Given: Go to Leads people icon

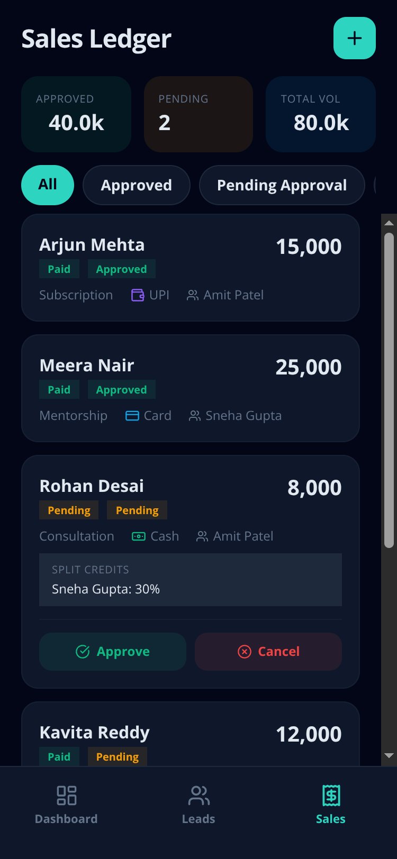Looking at the screenshot, I should (198, 795).
